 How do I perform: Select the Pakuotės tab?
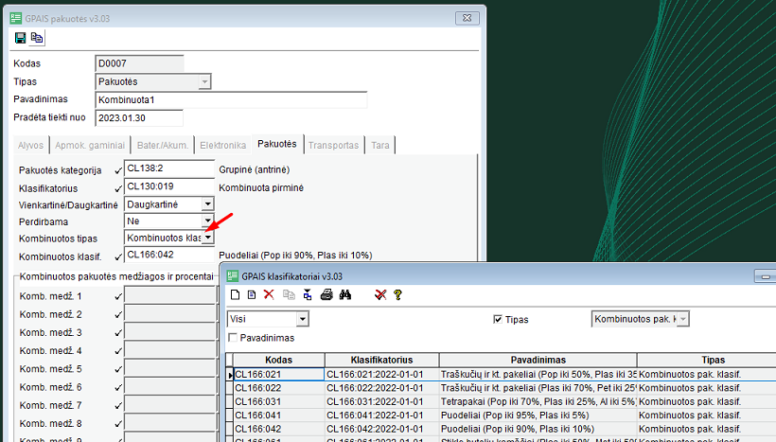[x=277, y=144]
